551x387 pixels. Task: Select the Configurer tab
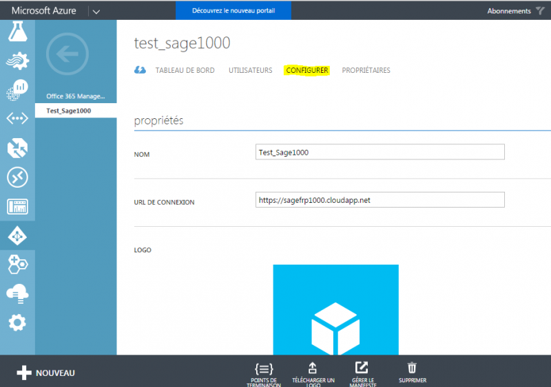pyautogui.click(x=306, y=70)
